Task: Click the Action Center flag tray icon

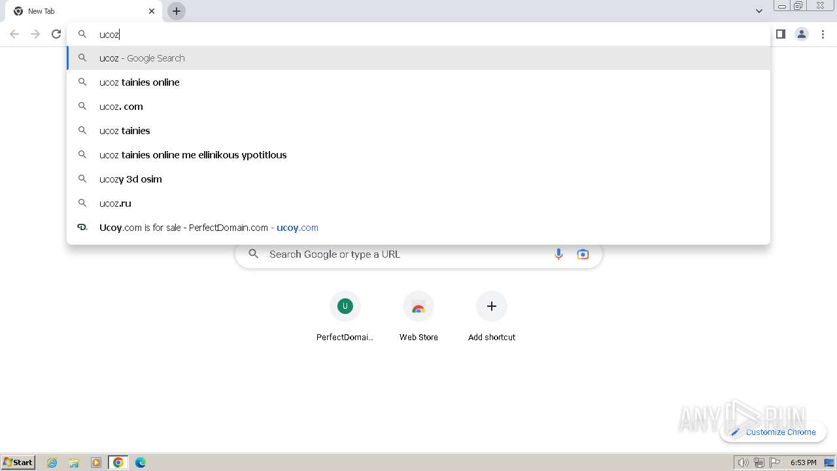Action: 775,462
